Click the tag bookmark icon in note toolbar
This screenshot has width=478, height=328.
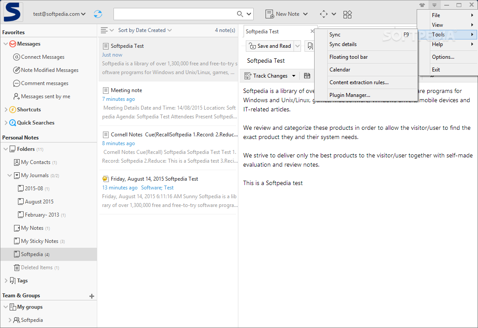(310, 46)
